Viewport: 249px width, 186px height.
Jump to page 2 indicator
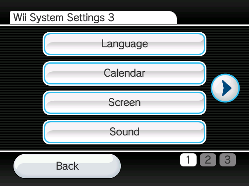(208, 160)
